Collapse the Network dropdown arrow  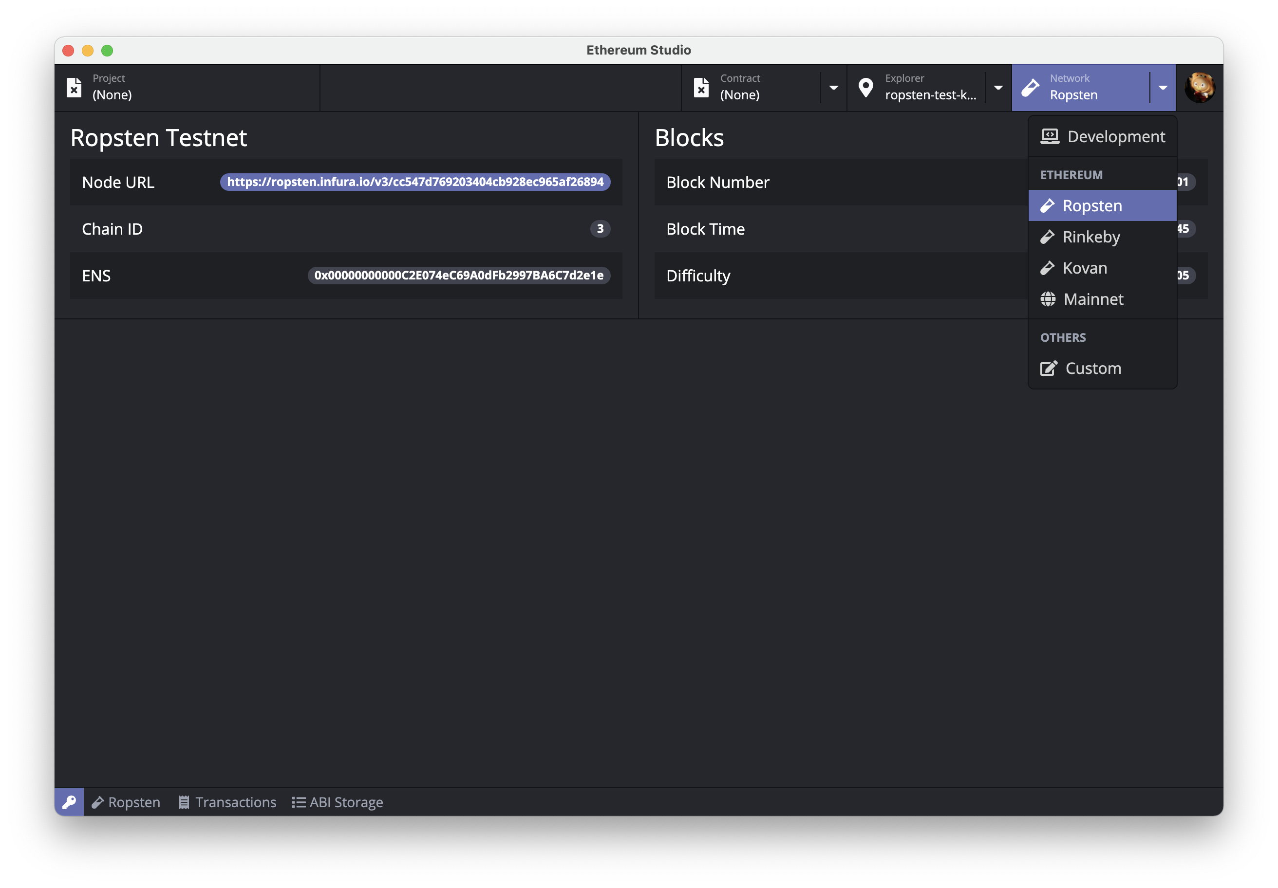[x=1163, y=87]
